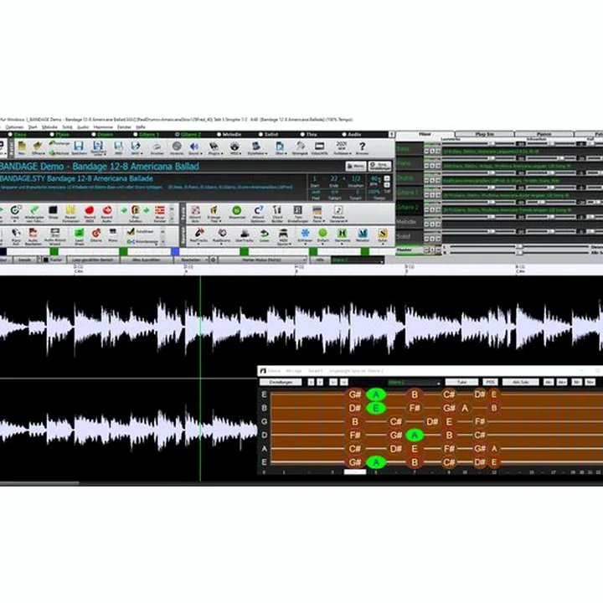Open the Akkord Solo icon

pyautogui.click(x=195, y=213)
